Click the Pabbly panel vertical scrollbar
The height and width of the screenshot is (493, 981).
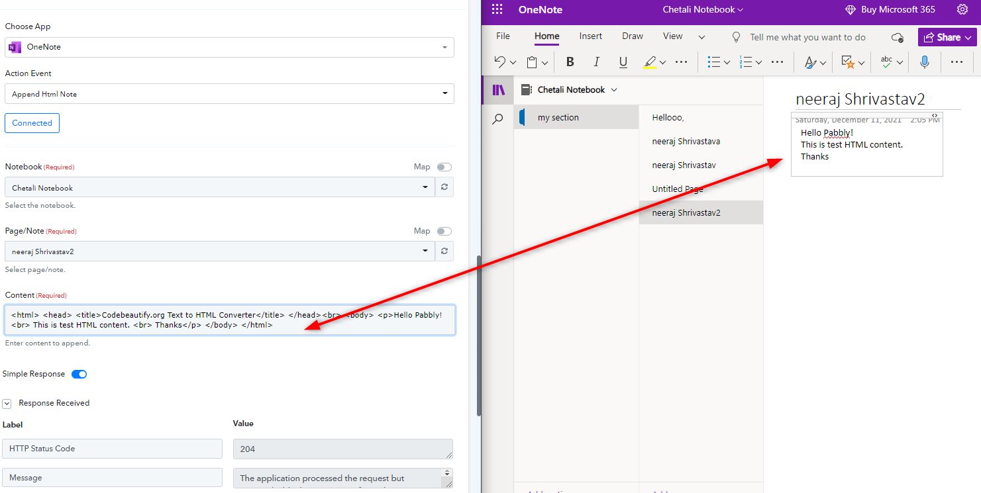tap(478, 336)
